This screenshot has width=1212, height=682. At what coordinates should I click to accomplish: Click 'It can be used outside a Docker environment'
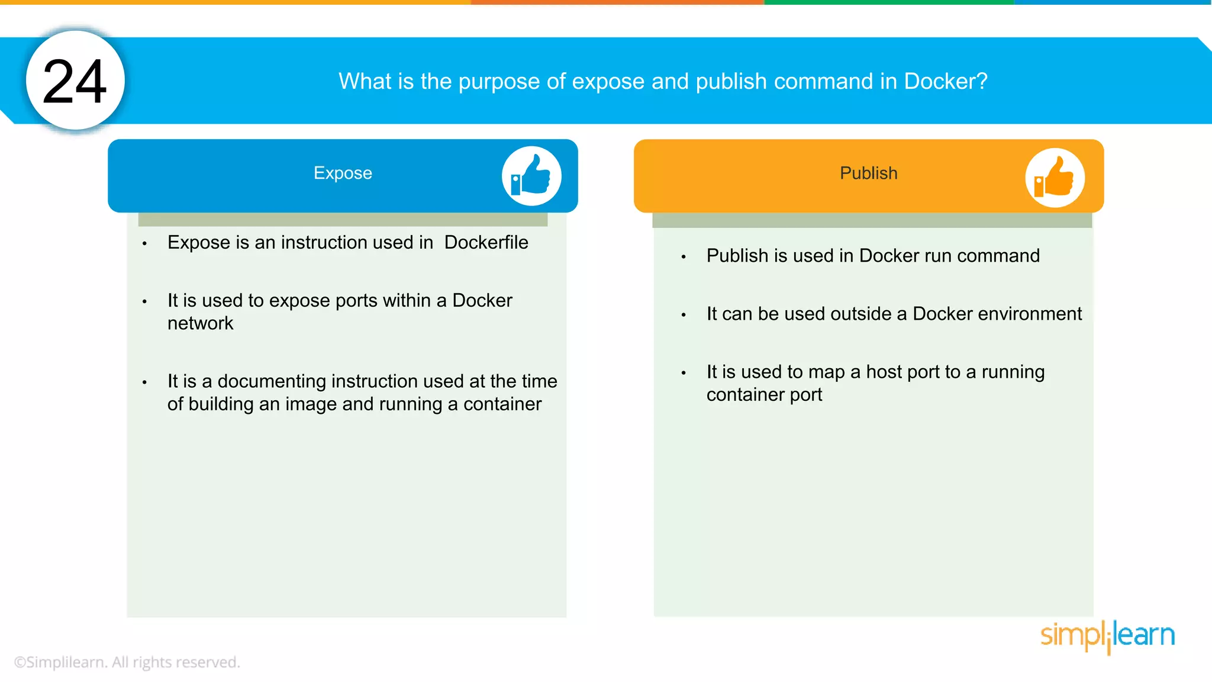[x=894, y=313]
